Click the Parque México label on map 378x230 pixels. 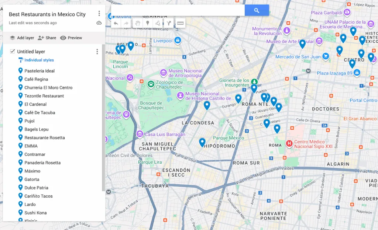tap(228, 138)
